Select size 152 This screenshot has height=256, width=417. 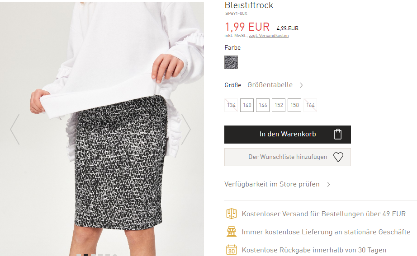[x=279, y=105]
